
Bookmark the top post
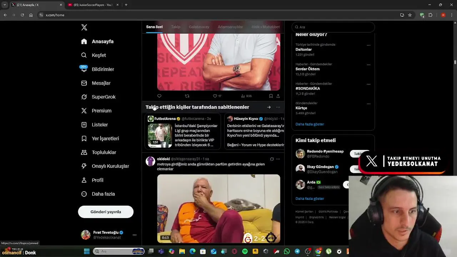(271, 96)
